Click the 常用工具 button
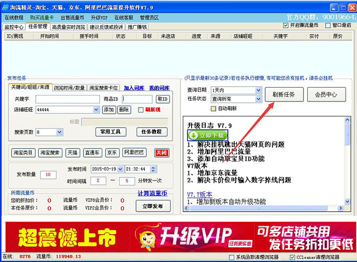The width and height of the screenshot is (357, 262). [111, 132]
